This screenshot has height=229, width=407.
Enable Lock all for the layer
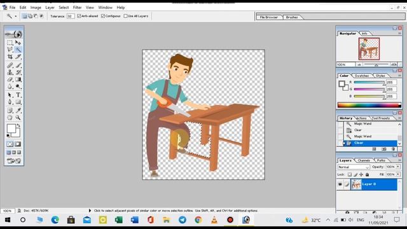point(368,174)
